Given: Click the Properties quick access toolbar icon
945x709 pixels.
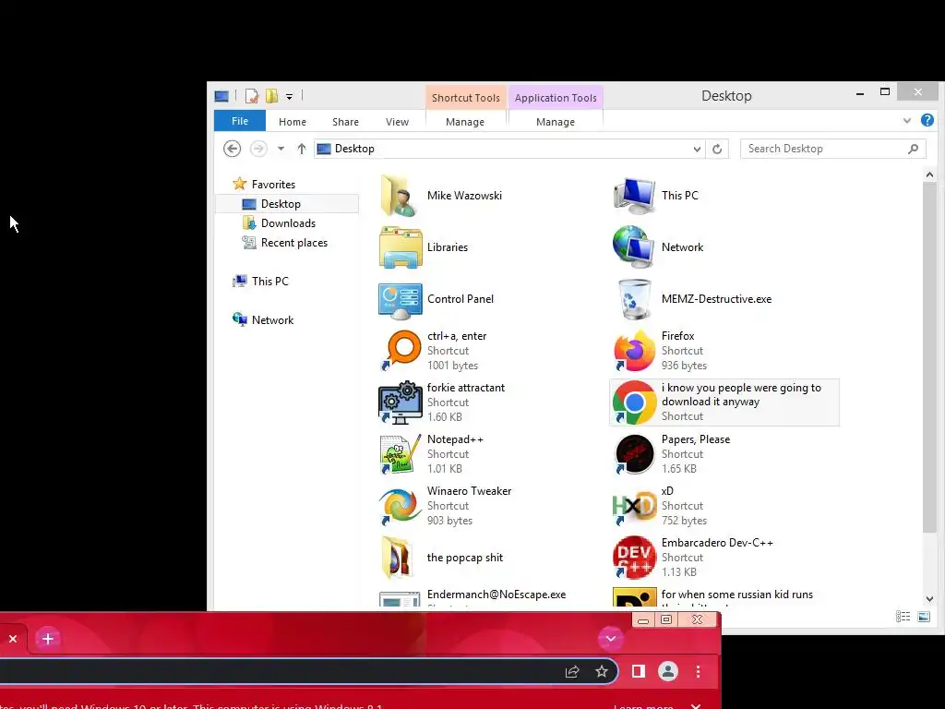Looking at the screenshot, I should point(252,96).
